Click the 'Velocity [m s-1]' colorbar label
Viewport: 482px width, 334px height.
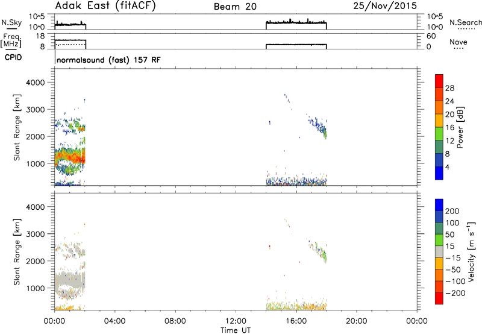[471, 251]
